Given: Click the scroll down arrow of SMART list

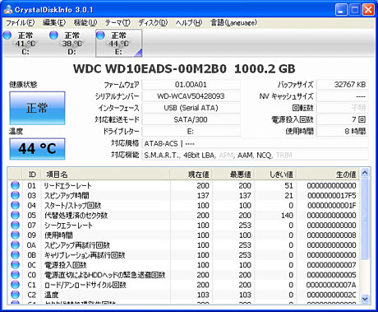Looking at the screenshot, I should pos(365,298).
